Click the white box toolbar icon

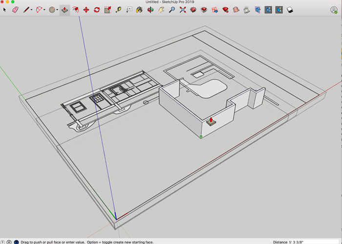coord(290,10)
